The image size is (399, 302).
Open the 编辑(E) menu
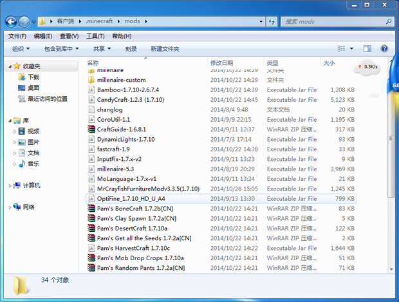pyautogui.click(x=43, y=36)
